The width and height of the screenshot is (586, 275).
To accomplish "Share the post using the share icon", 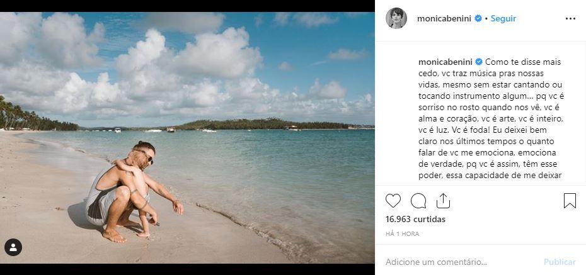I will [443, 201].
